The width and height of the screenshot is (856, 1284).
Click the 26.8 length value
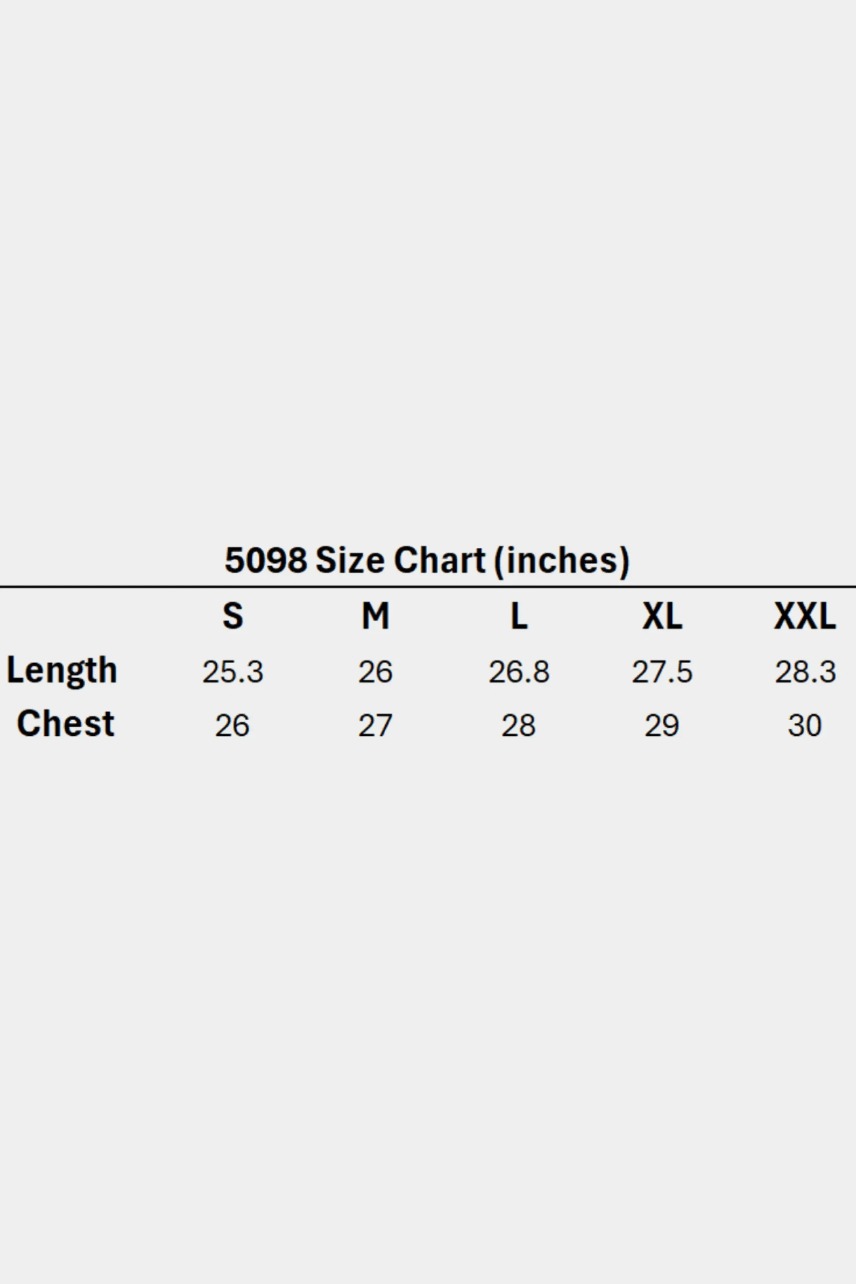pyautogui.click(x=519, y=672)
